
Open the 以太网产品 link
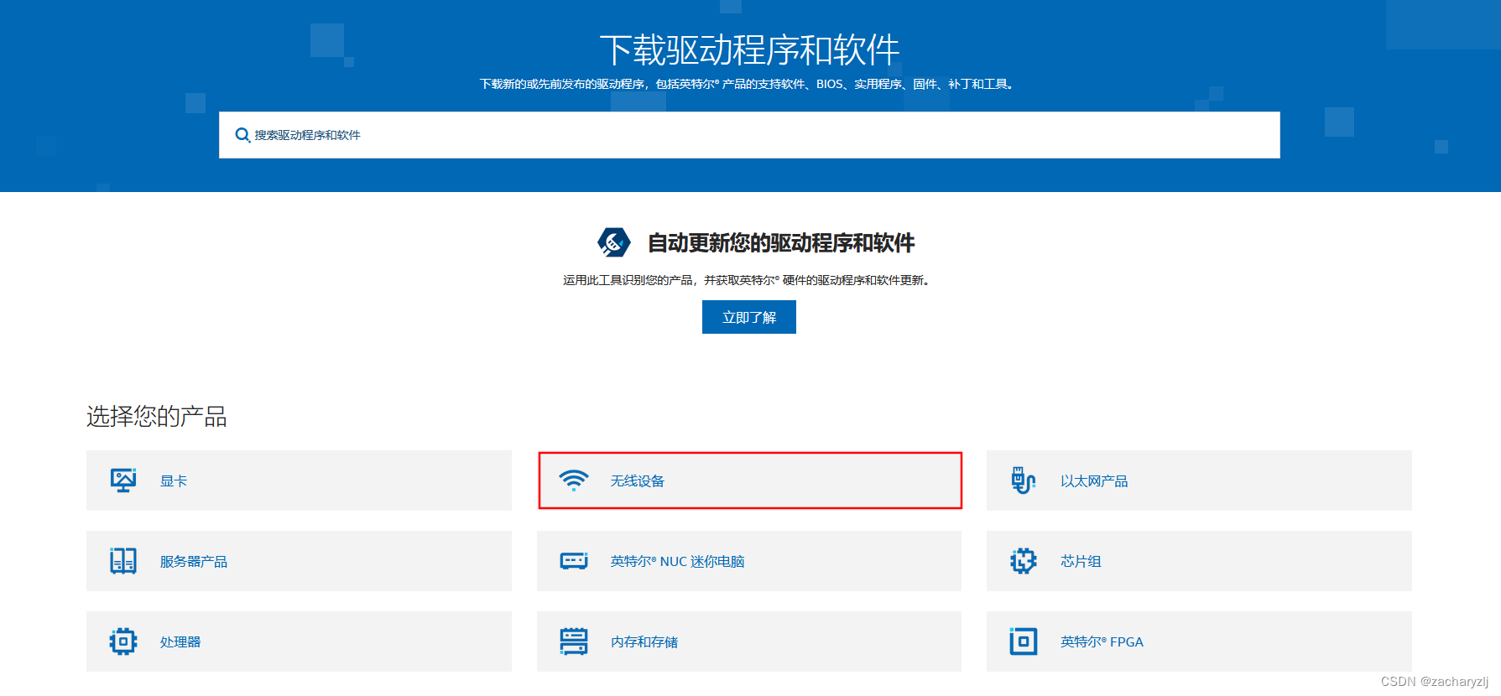tap(1094, 481)
